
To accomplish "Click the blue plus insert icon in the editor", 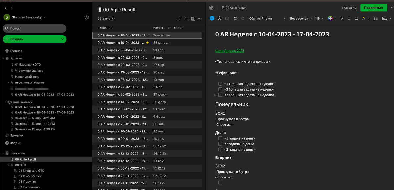I will click(212, 18).
